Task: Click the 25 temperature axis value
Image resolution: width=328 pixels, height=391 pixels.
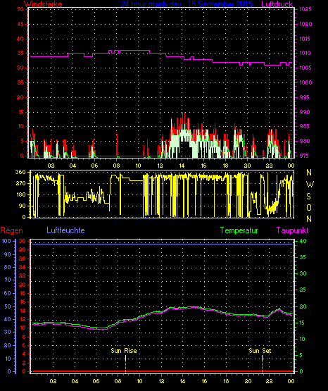Action: 303,290
